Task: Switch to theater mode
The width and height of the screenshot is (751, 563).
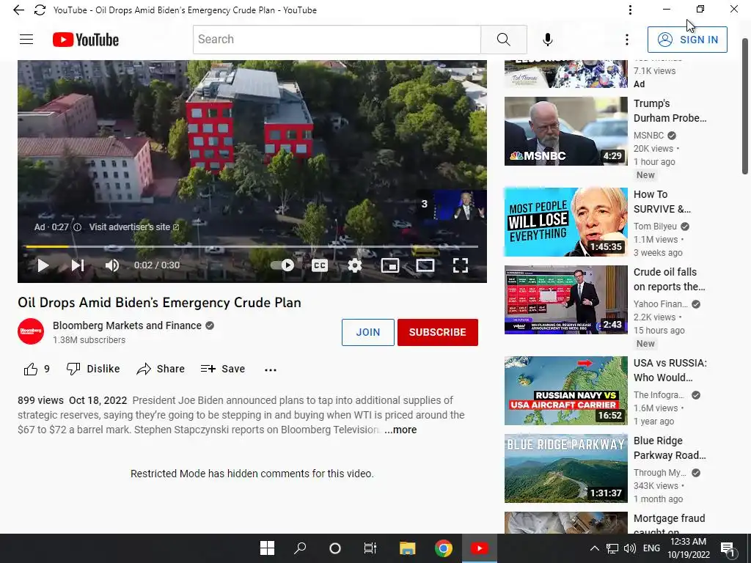Action: coord(425,265)
